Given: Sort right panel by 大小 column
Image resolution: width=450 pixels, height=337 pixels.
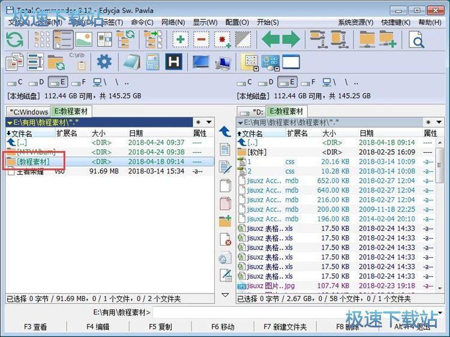Looking at the screenshot, I should (338, 133).
